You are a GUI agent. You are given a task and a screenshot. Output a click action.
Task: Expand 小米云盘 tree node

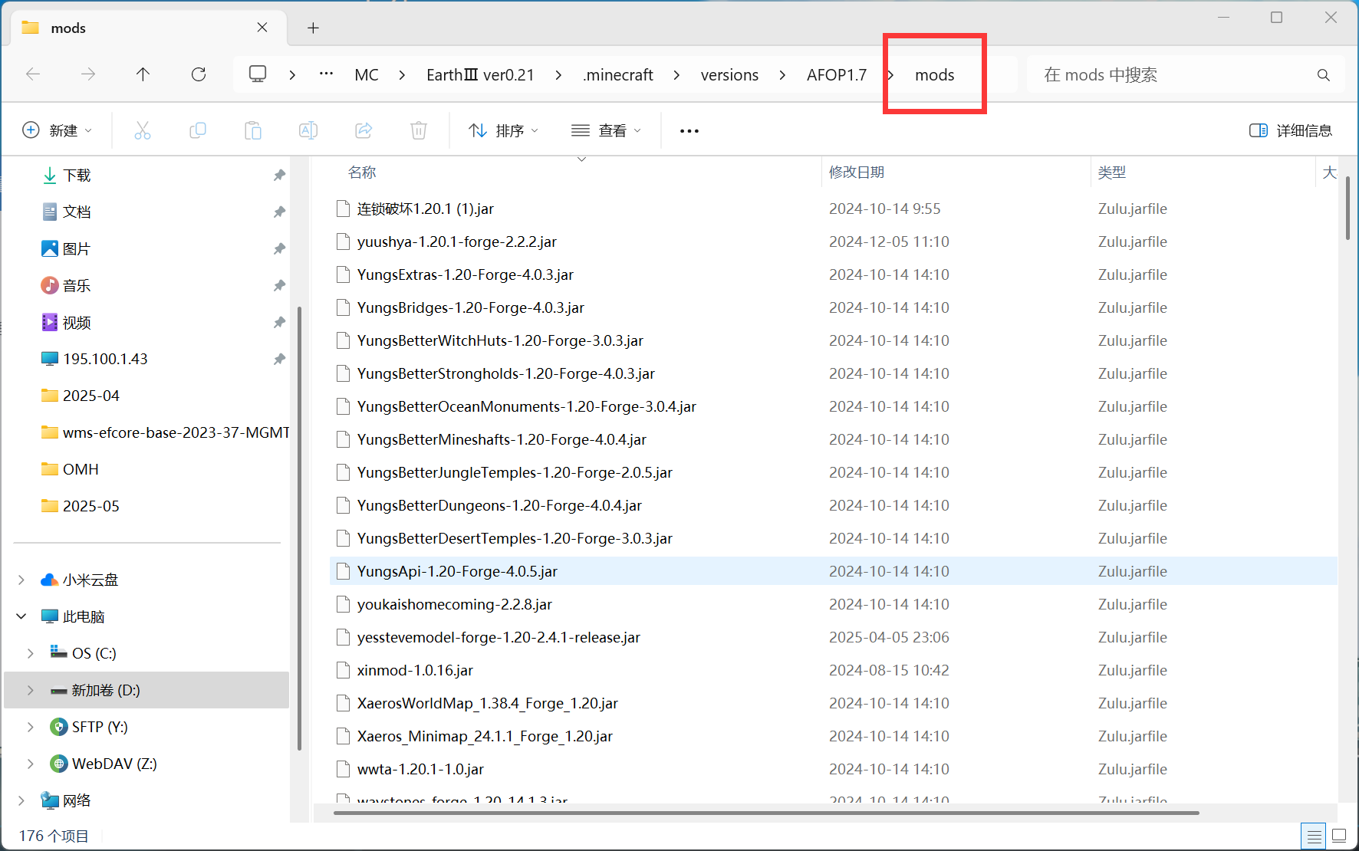21,580
